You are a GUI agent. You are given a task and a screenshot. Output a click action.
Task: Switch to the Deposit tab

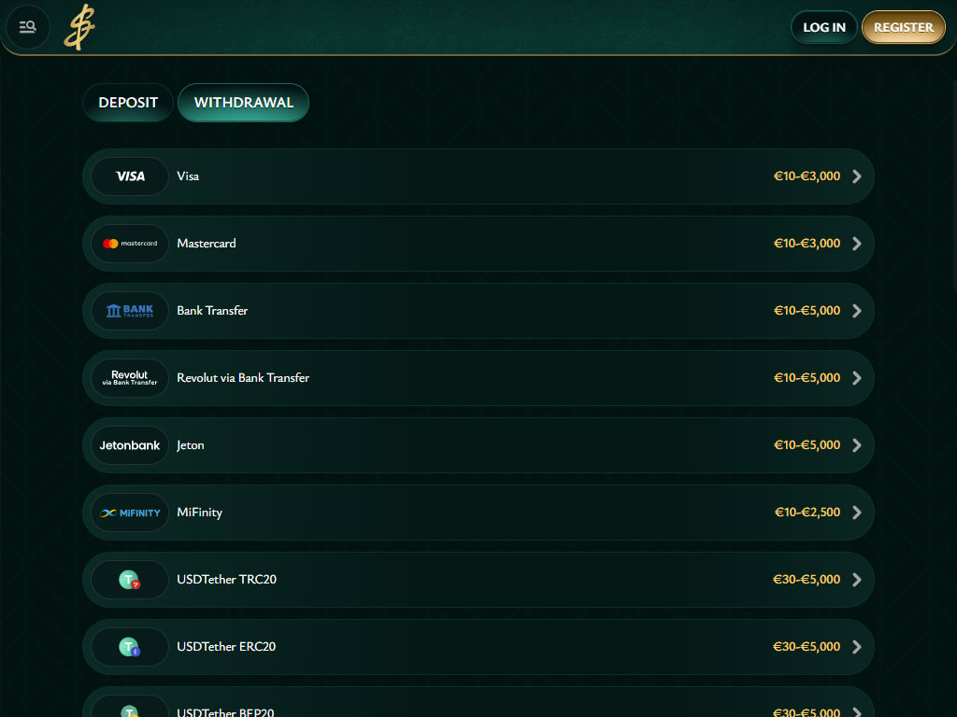pyautogui.click(x=128, y=103)
